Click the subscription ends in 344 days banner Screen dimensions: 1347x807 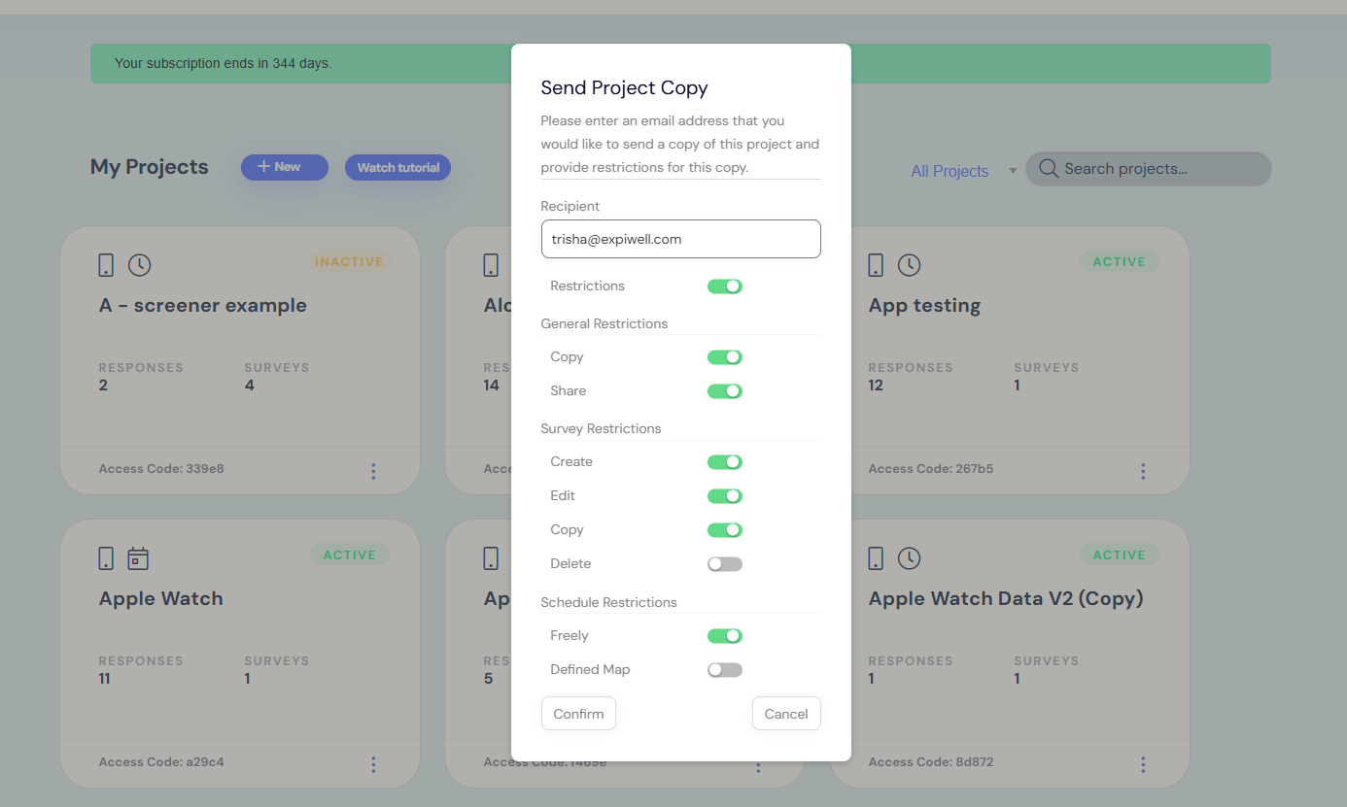coord(680,63)
